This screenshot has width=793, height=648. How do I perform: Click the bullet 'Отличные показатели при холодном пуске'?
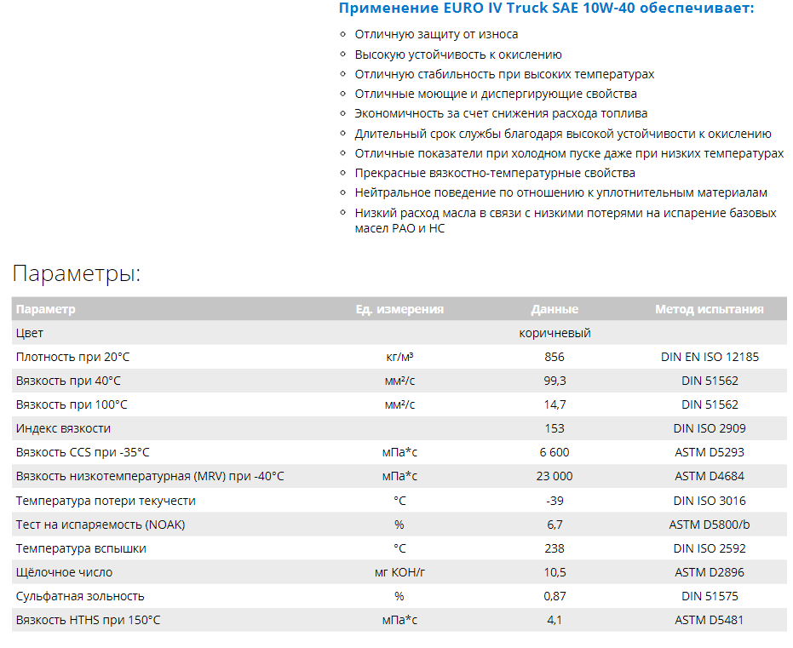[x=569, y=153]
